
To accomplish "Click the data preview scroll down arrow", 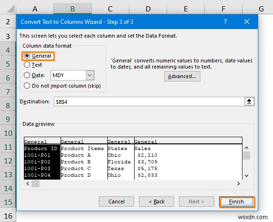I will (x=246, y=176).
